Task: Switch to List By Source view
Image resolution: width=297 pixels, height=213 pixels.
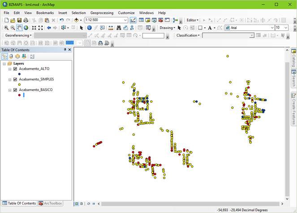Action: coord(11,57)
